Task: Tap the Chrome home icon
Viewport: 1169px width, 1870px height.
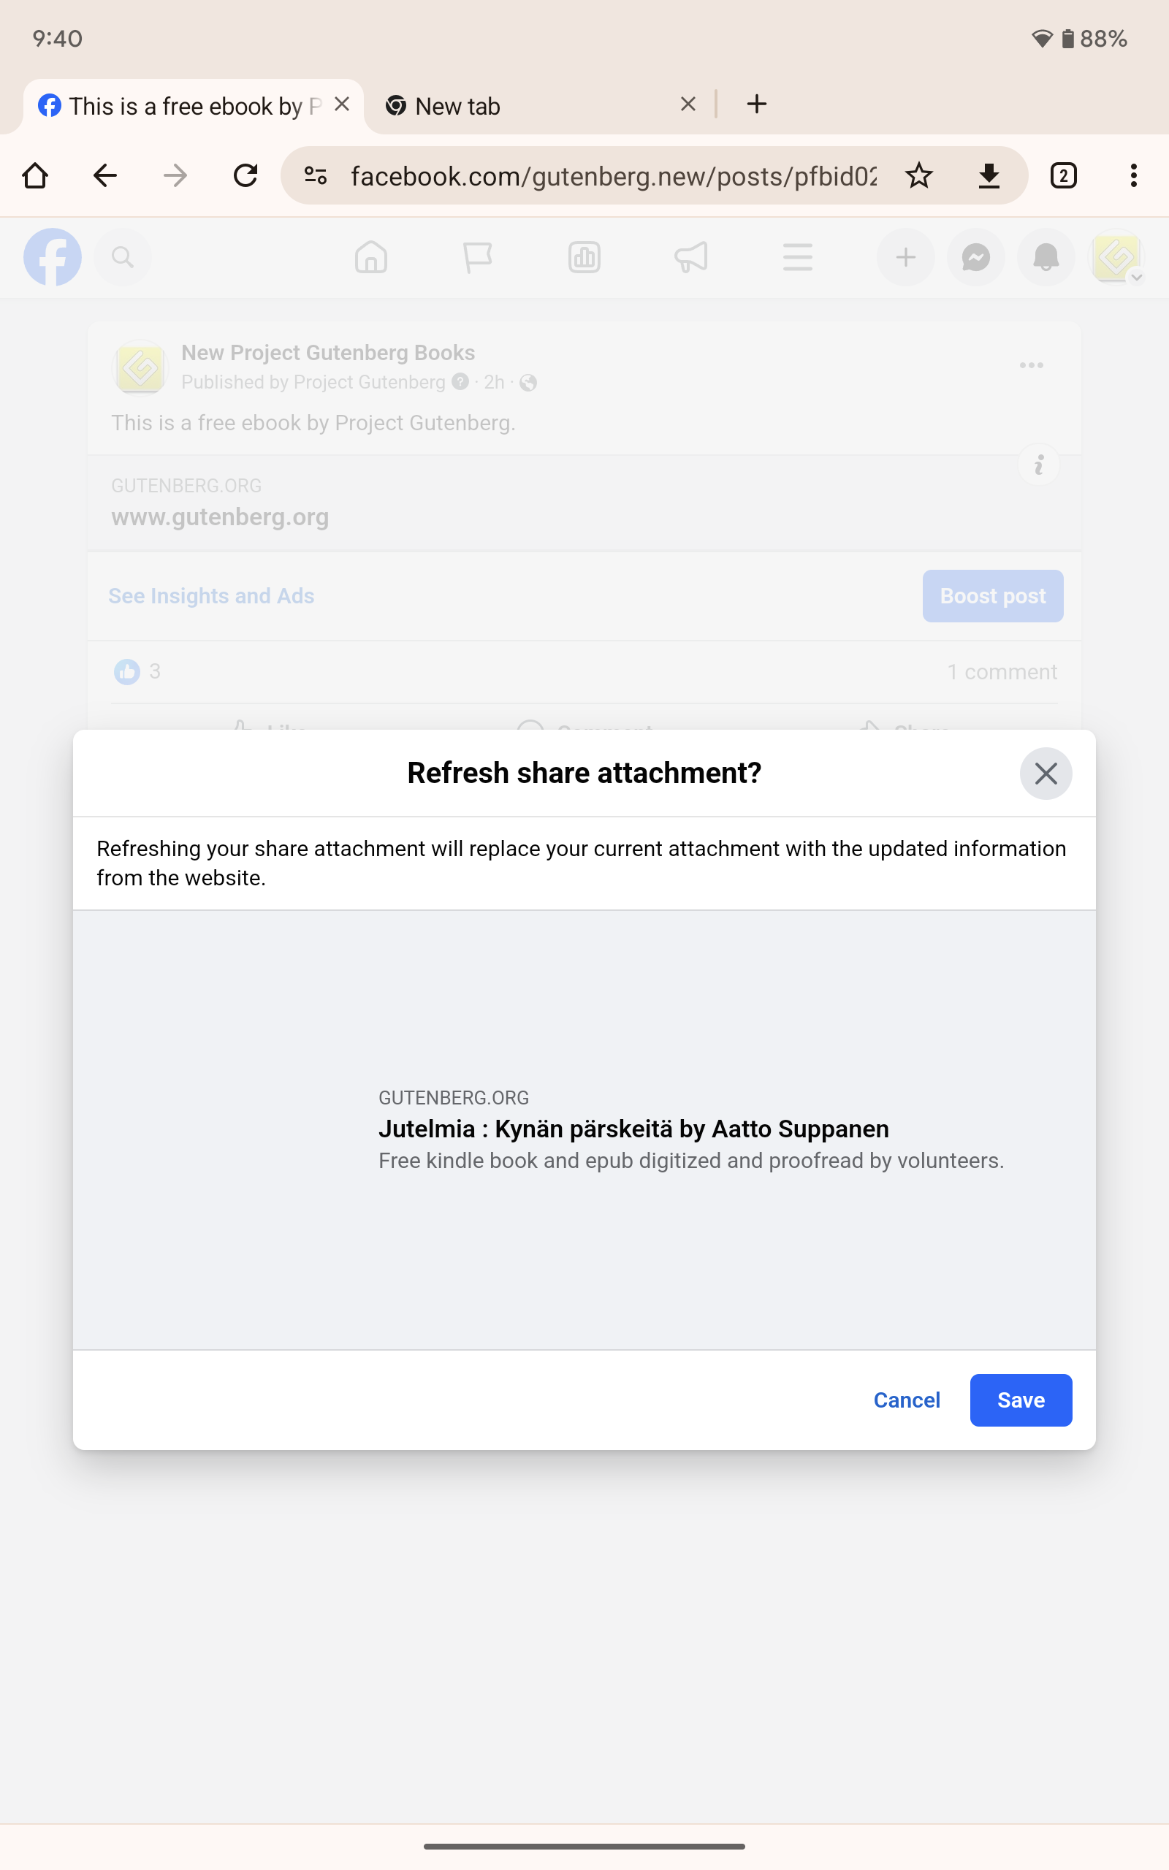Action: (35, 175)
